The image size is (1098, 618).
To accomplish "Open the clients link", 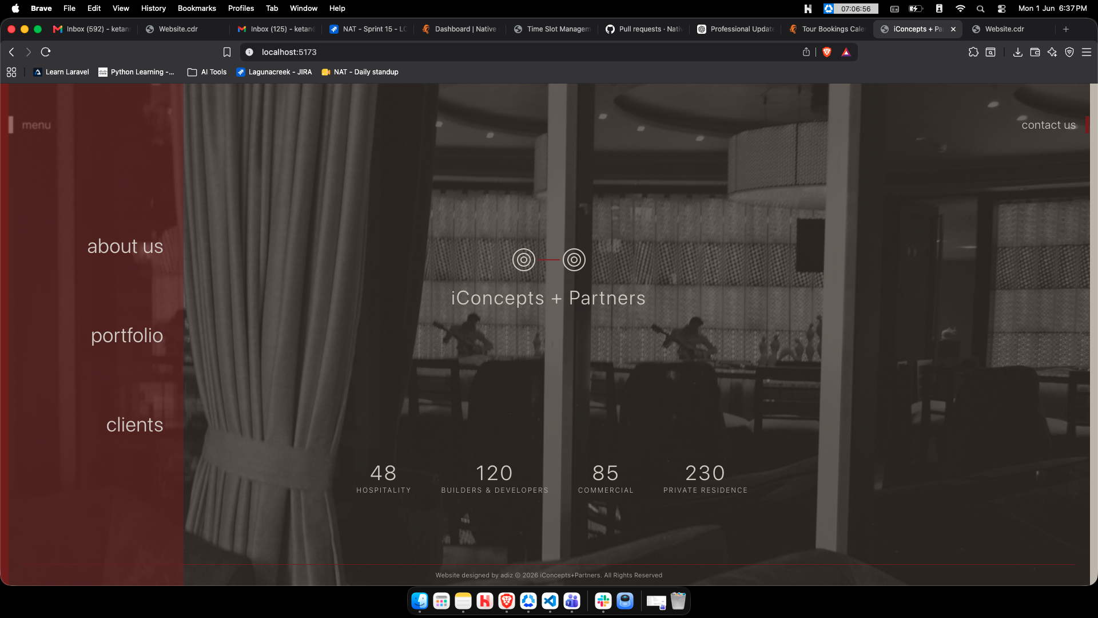I will coord(135,425).
